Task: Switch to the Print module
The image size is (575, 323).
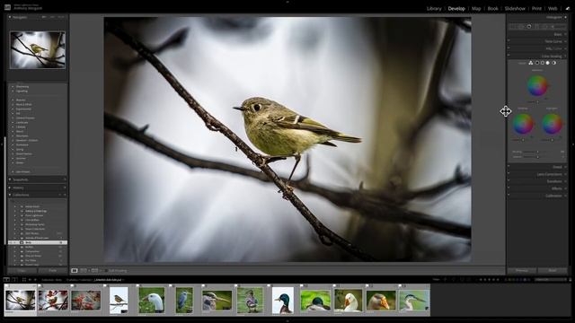Action: click(x=536, y=8)
